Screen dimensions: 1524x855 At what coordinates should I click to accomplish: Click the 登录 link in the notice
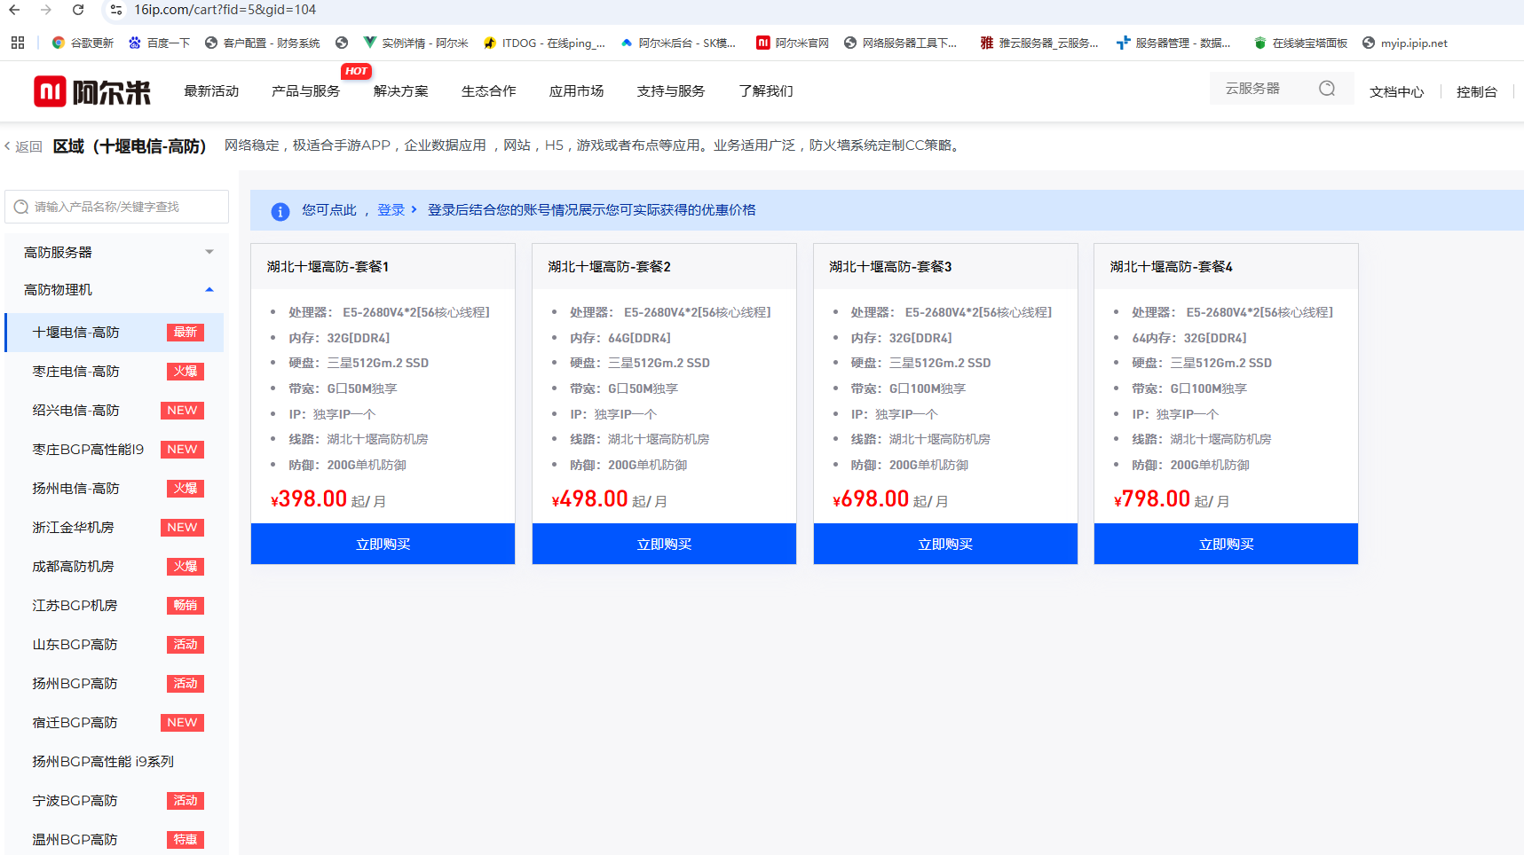(x=391, y=210)
